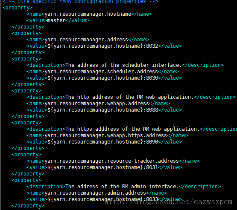Click the name yarn.resourcemanager.webapp.address
The height and width of the screenshot is (210, 237).
click(x=97, y=104)
